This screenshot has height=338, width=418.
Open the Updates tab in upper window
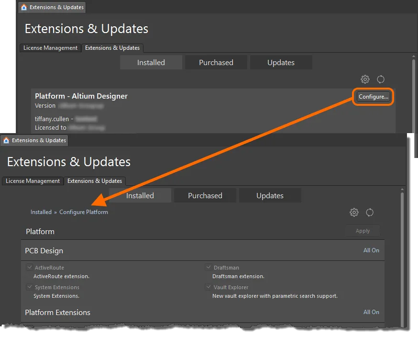coord(281,62)
